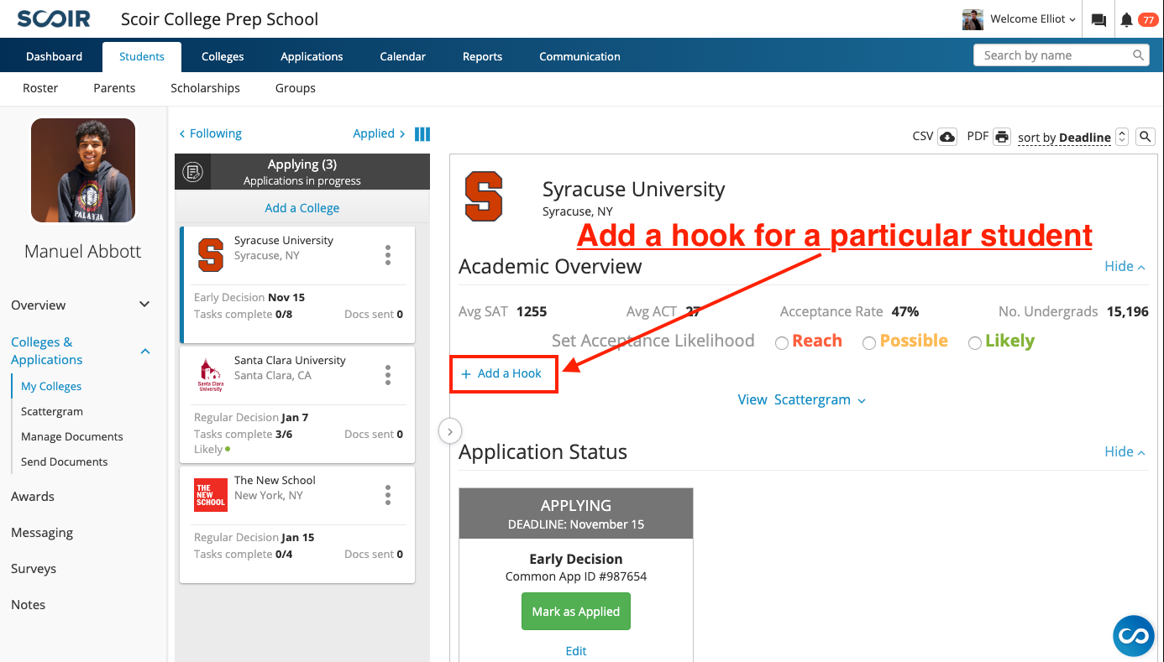Open the messages chat icon
The height and width of the screenshot is (662, 1164).
(1098, 20)
